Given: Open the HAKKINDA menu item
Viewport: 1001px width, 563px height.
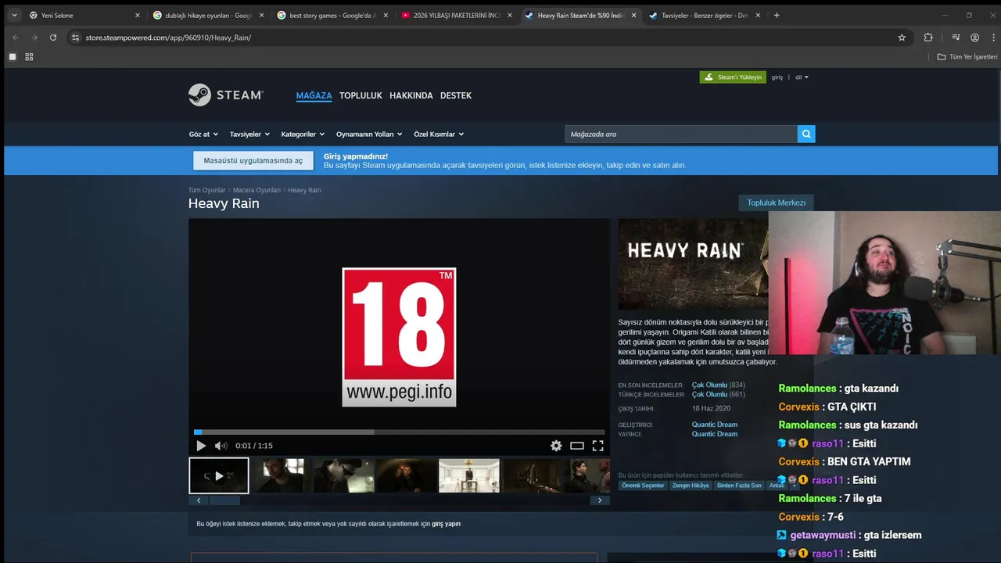Looking at the screenshot, I should coord(411,95).
